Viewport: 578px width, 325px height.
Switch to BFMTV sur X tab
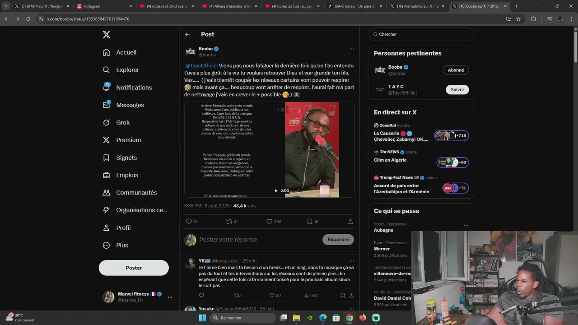(x=41, y=6)
